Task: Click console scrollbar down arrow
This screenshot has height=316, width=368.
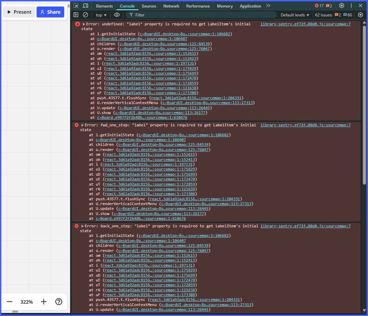Action: click(364, 311)
